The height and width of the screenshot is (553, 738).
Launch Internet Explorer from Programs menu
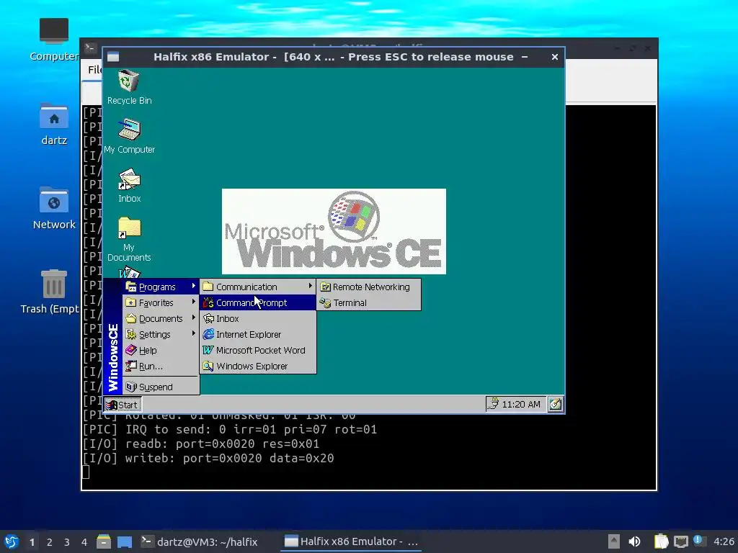point(257,334)
